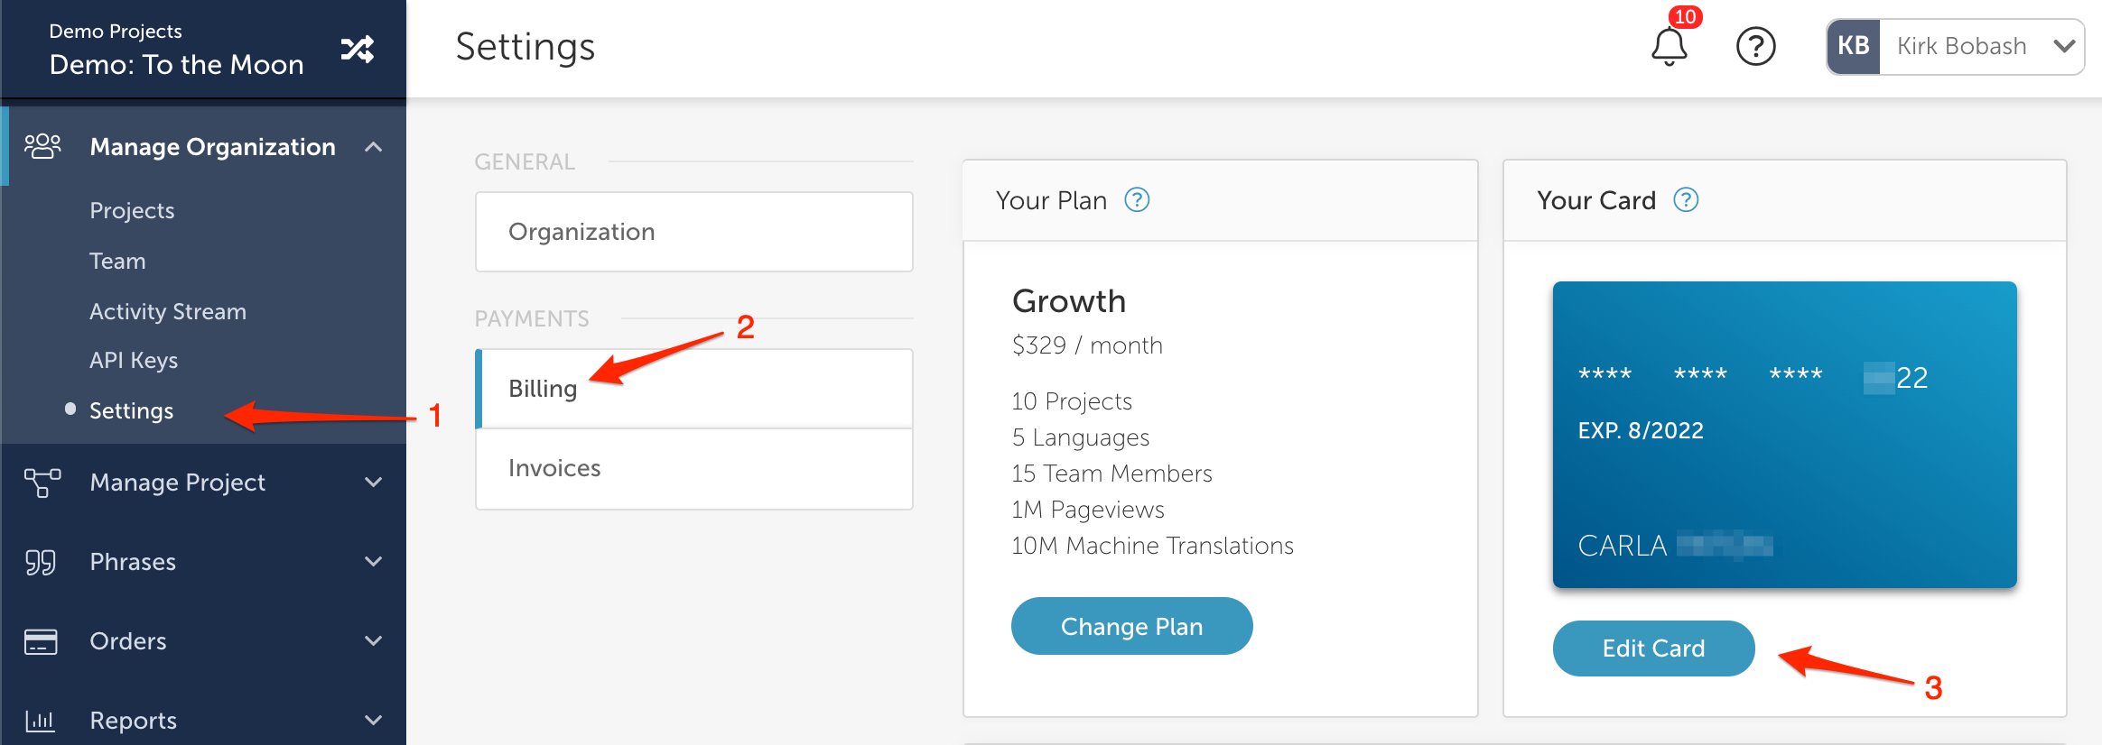
Task: Open Activity Stream in the sidebar
Action: point(168,311)
